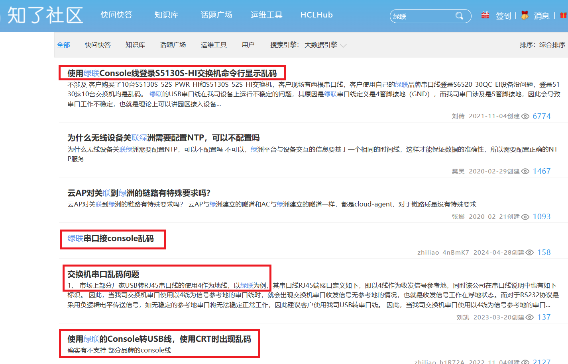Click the bell icon beside 消息
Screen dimensions: 568x364
click(x=525, y=15)
